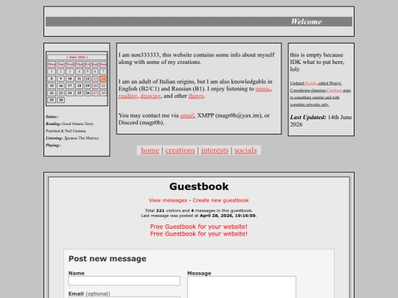Click the 'Last Updated:' label
This screenshot has width=398, height=298.
(x=308, y=117)
